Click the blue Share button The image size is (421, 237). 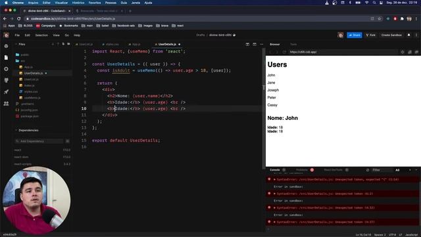354,35
